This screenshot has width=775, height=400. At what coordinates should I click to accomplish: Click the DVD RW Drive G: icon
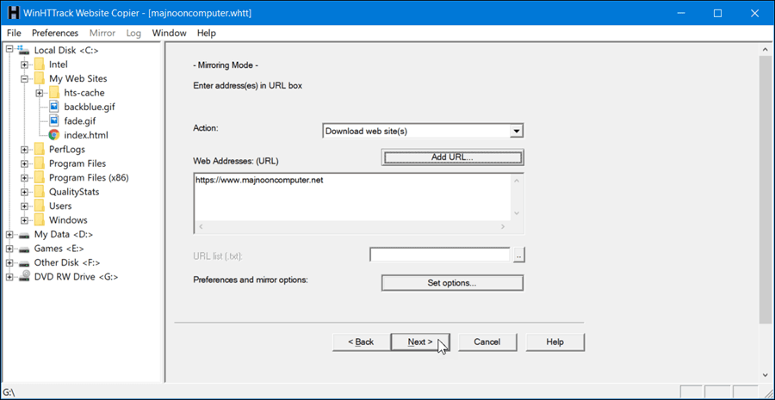click(x=24, y=276)
